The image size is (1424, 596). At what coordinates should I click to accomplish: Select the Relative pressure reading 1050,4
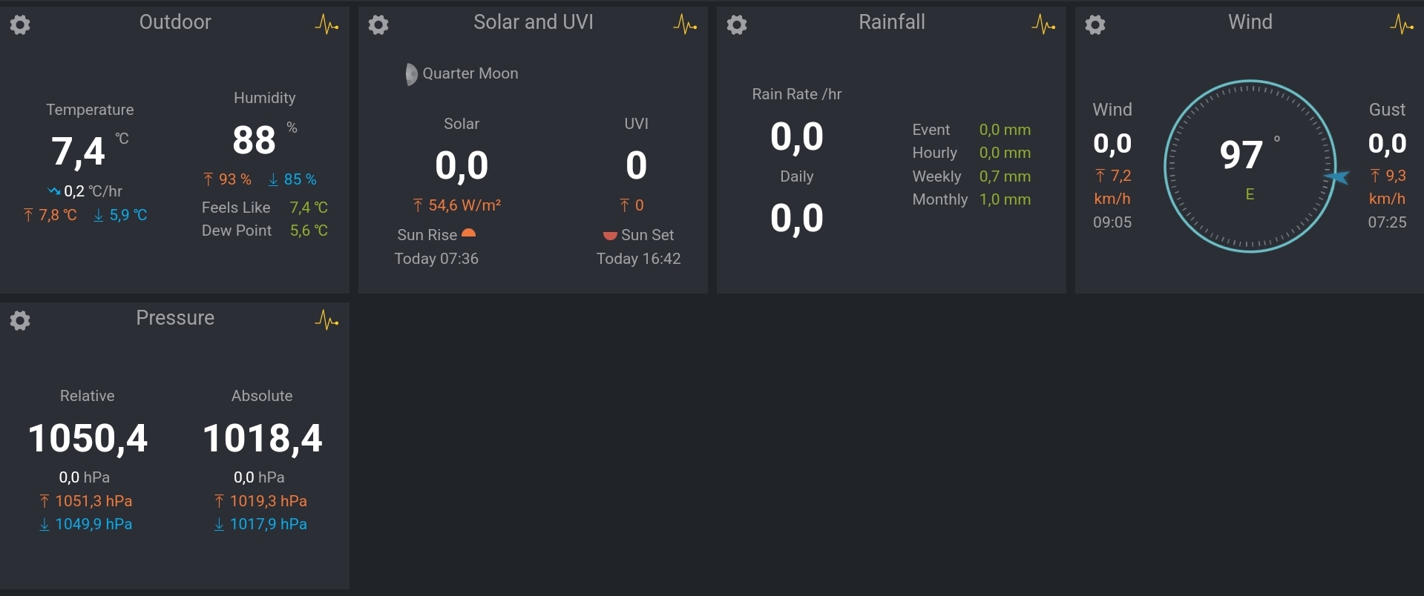coord(88,438)
